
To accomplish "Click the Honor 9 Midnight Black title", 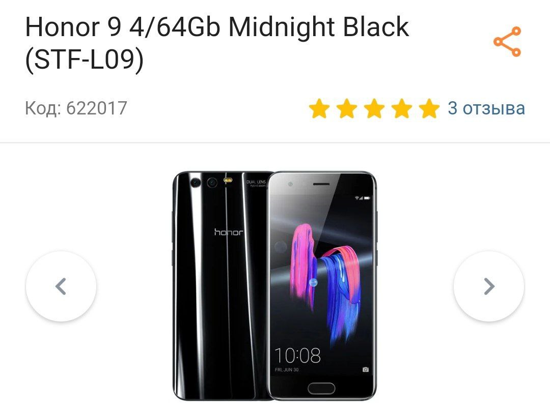I will (x=217, y=43).
